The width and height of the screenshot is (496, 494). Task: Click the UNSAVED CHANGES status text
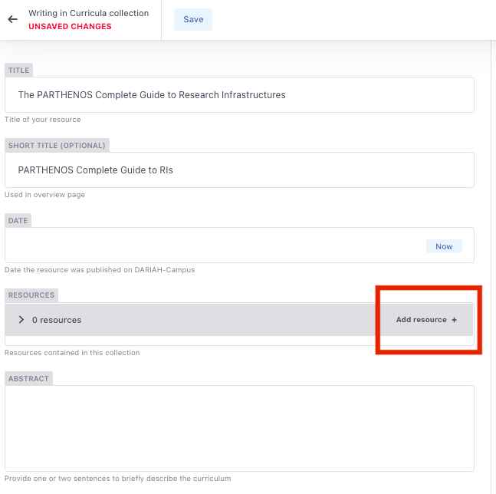pos(70,27)
